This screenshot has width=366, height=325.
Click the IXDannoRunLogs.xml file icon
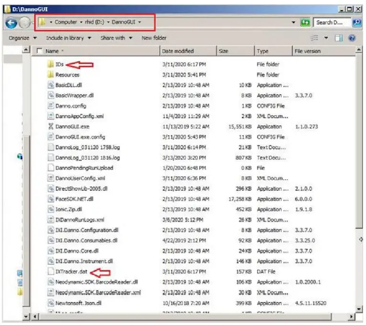[x=50, y=219]
